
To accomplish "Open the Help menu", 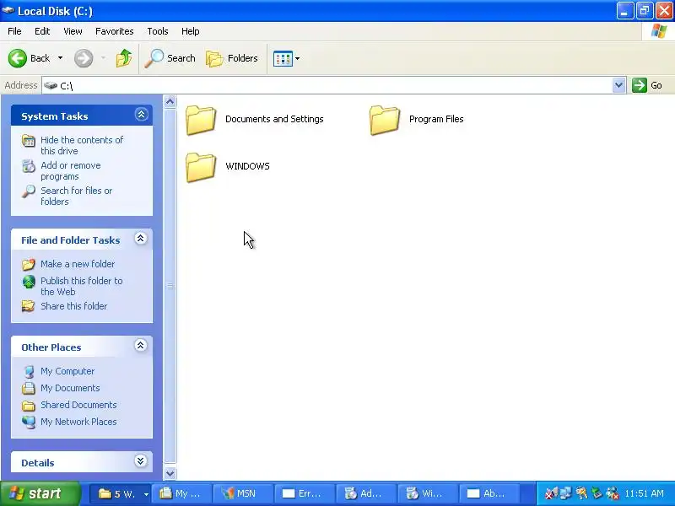I will coord(191,31).
